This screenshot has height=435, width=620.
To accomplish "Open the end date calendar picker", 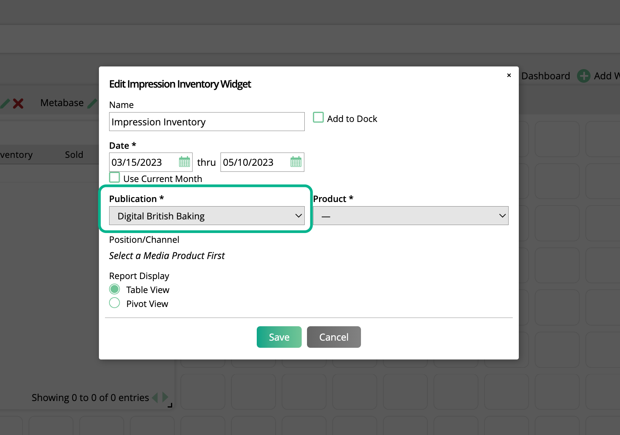I will (296, 162).
